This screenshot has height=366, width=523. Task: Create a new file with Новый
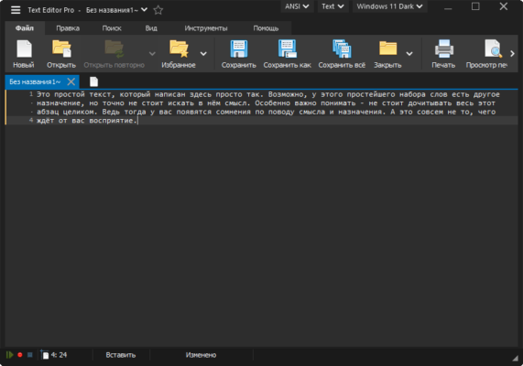point(24,54)
